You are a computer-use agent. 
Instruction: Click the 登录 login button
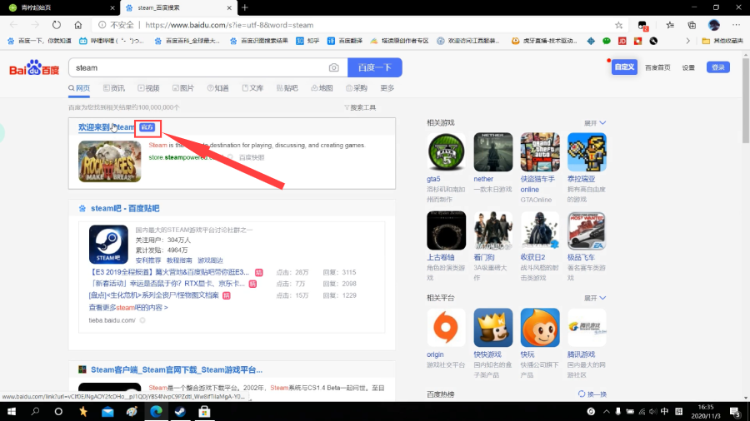pyautogui.click(x=718, y=67)
